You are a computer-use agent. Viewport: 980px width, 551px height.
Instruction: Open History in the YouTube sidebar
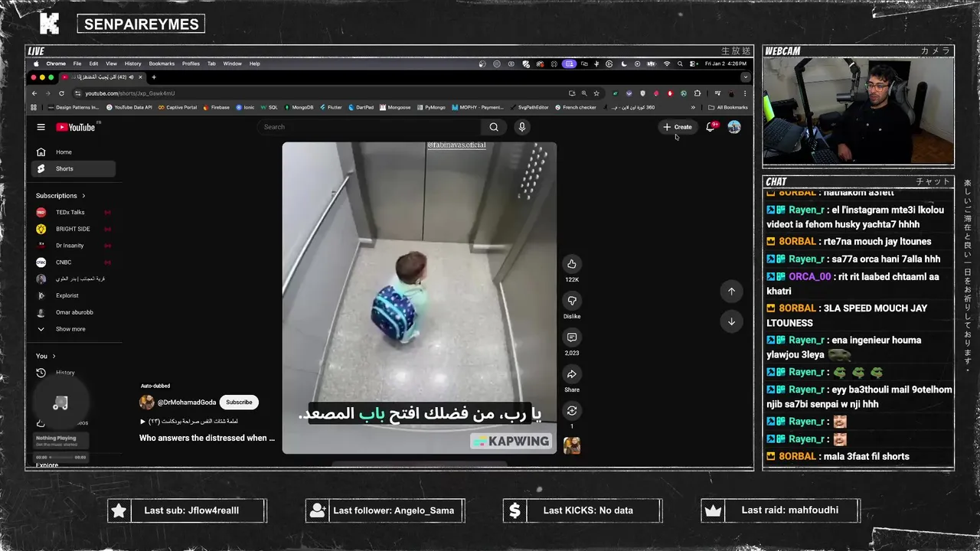click(65, 373)
